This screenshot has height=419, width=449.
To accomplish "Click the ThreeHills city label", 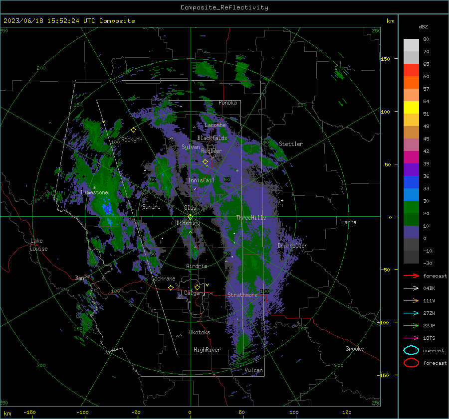I will pyautogui.click(x=251, y=218).
